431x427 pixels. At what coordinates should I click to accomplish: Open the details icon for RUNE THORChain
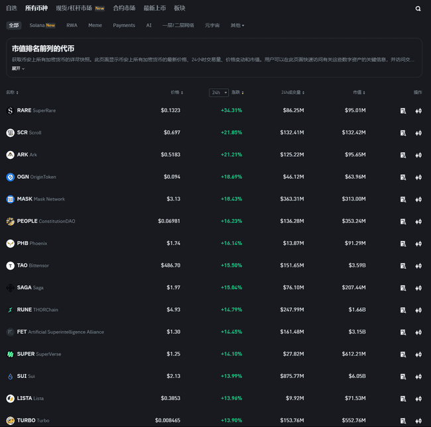point(402,310)
